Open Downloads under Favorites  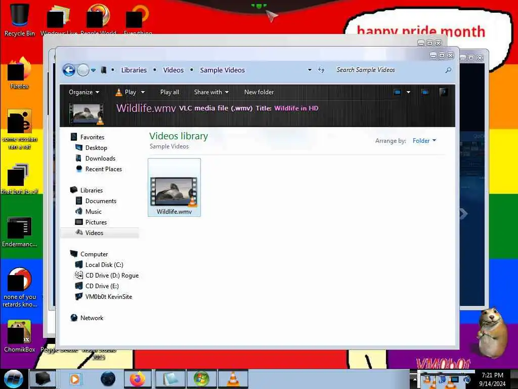point(101,159)
